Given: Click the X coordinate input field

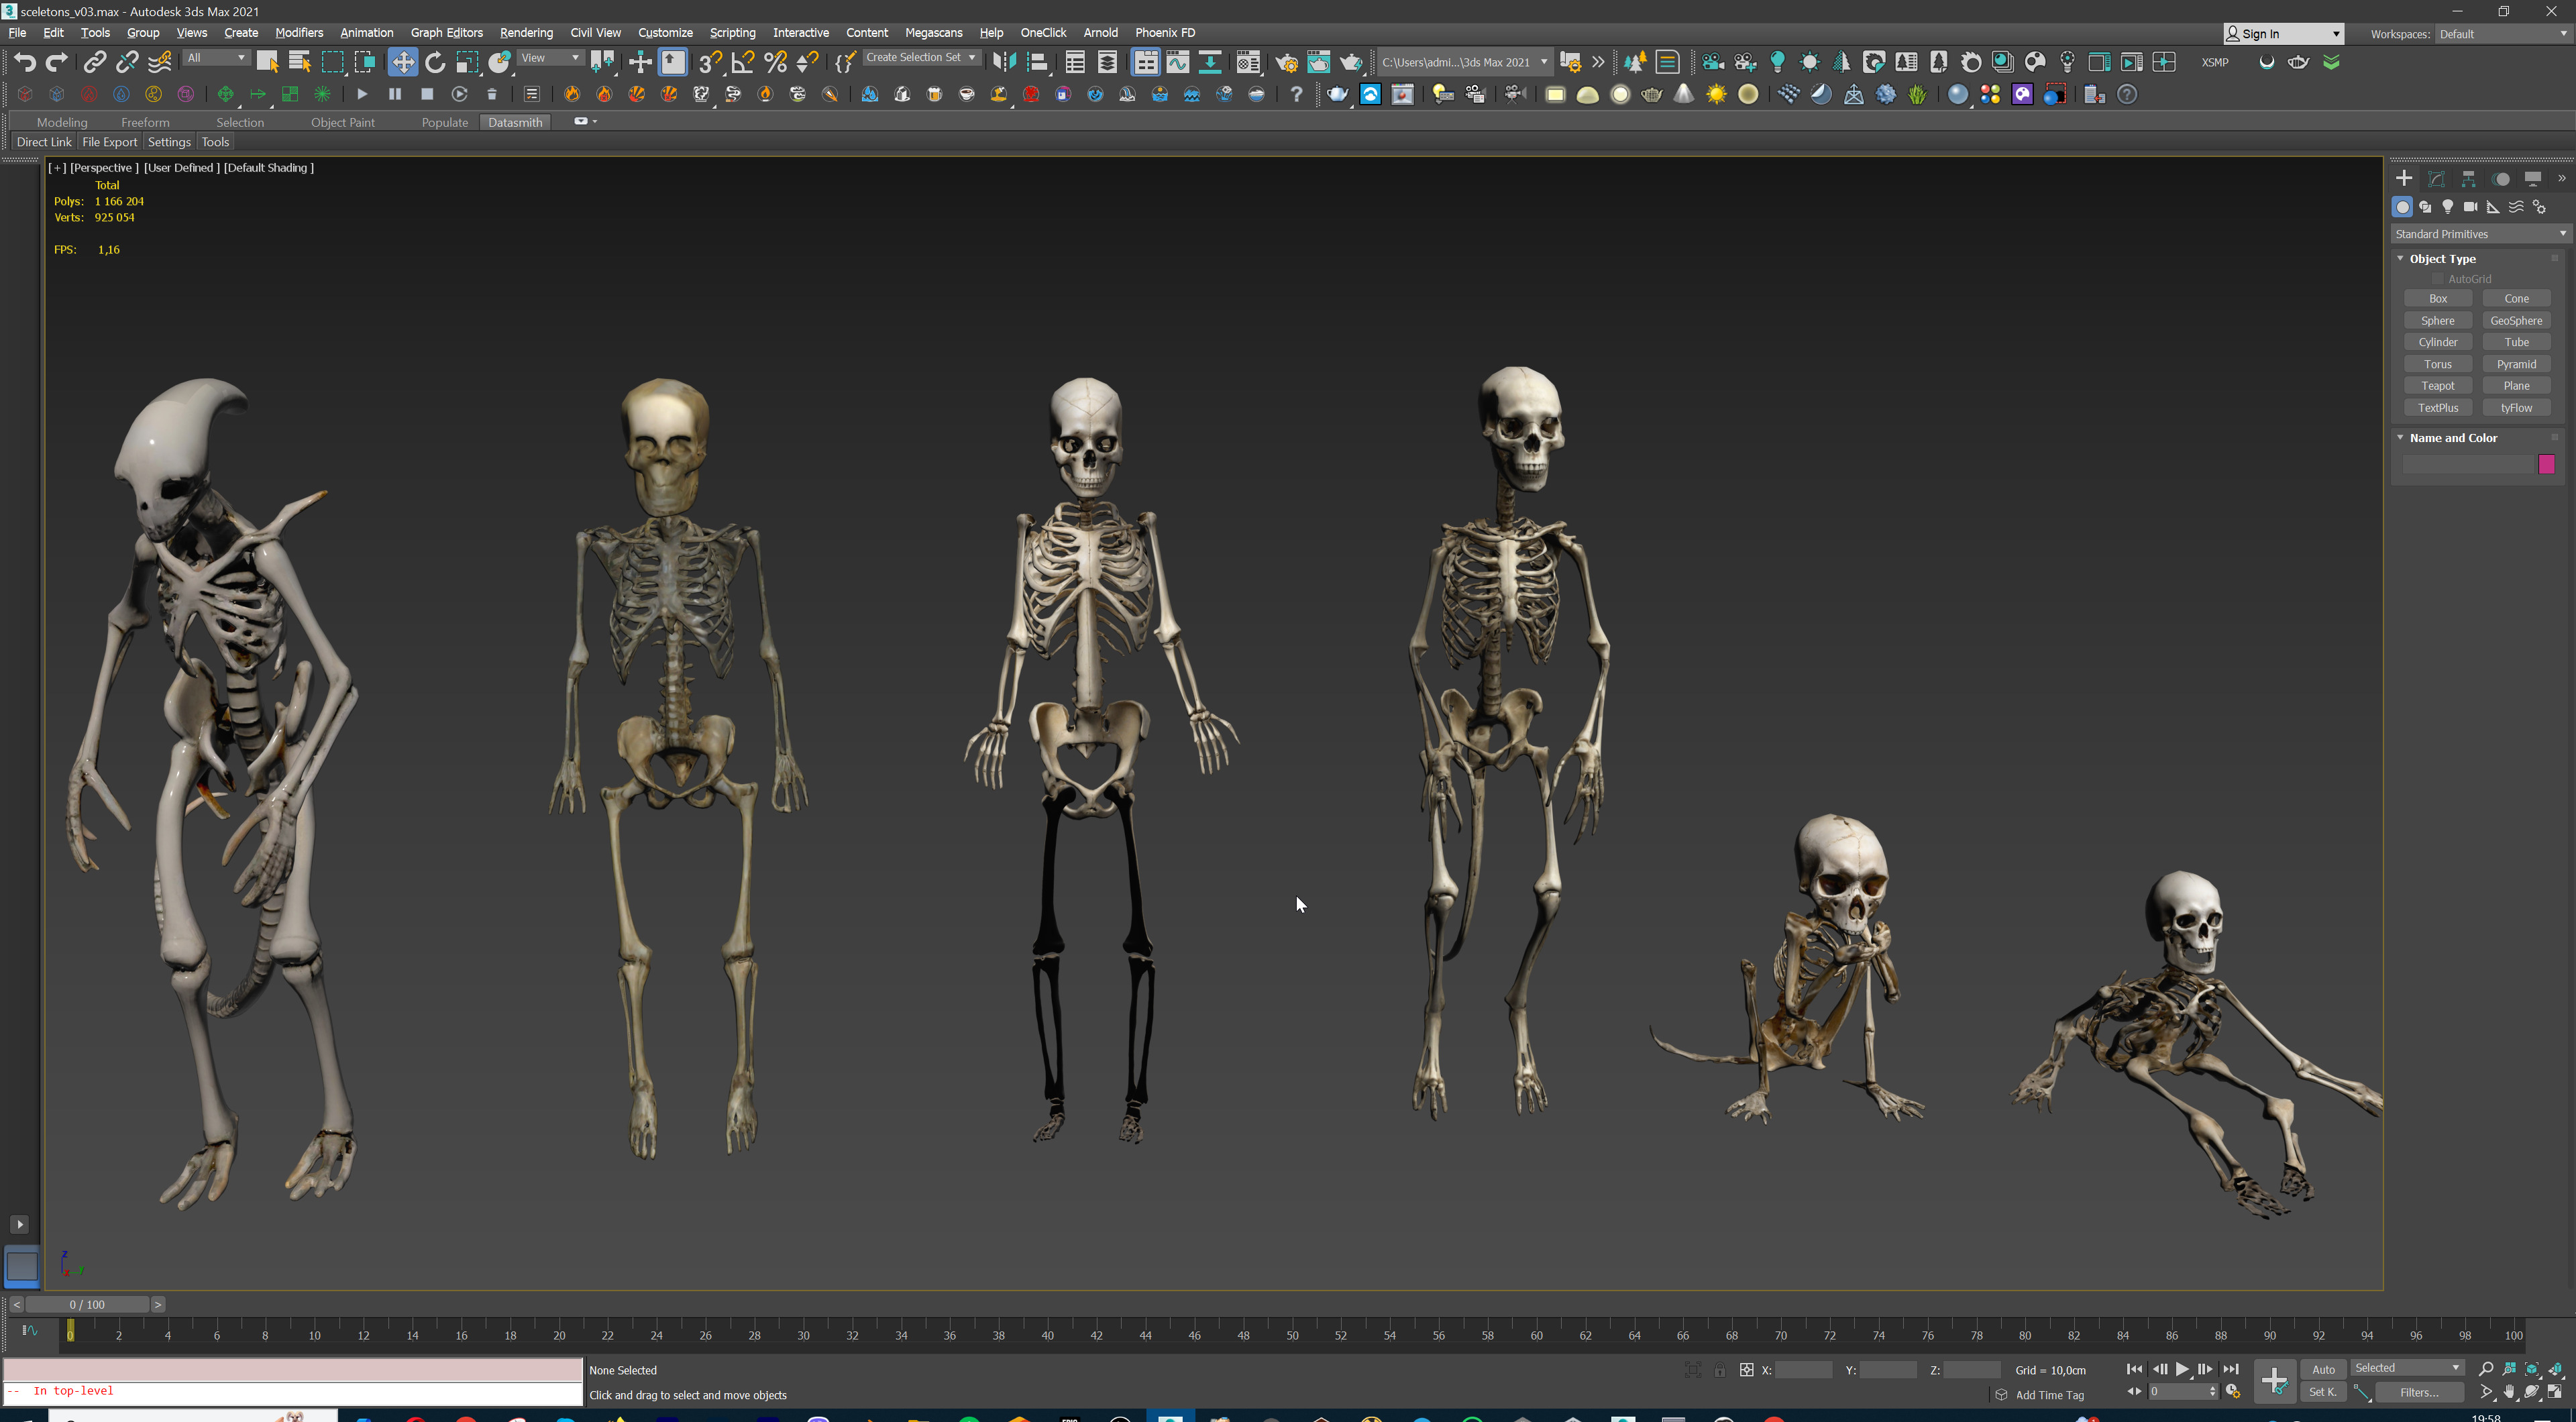Looking at the screenshot, I should (x=1804, y=1370).
